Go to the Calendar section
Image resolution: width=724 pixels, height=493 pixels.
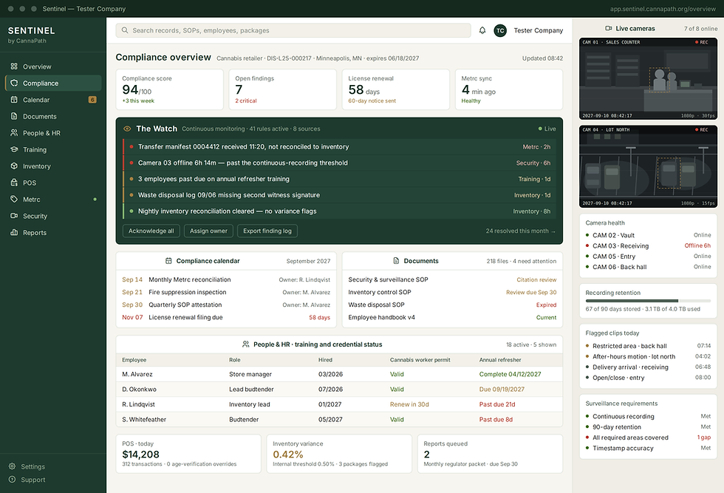tap(53, 100)
